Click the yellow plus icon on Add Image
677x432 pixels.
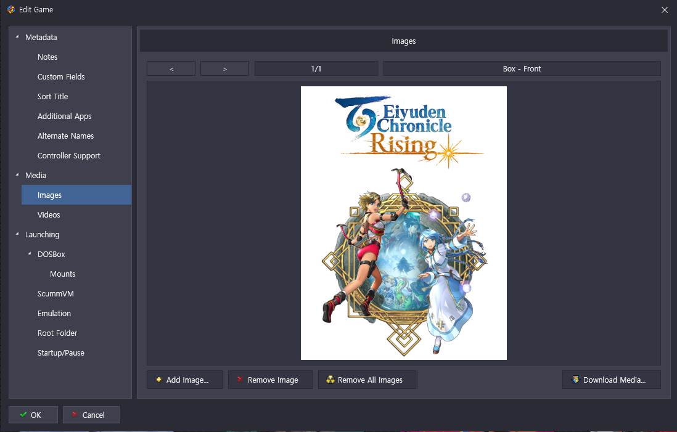tap(159, 380)
